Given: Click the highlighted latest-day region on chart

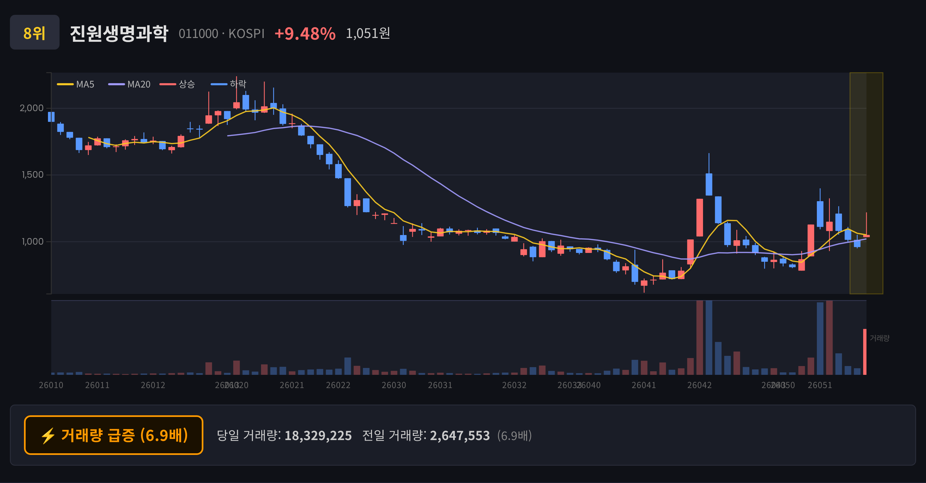Looking at the screenshot, I should pos(866,183).
